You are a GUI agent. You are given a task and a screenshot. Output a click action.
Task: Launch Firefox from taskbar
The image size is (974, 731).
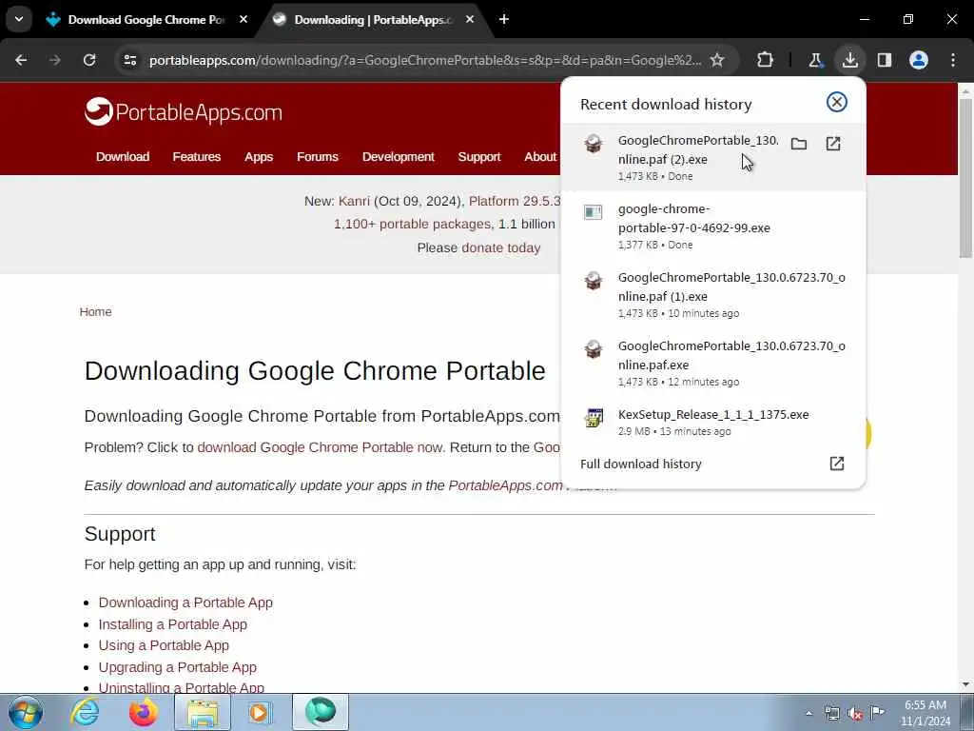coord(143,712)
